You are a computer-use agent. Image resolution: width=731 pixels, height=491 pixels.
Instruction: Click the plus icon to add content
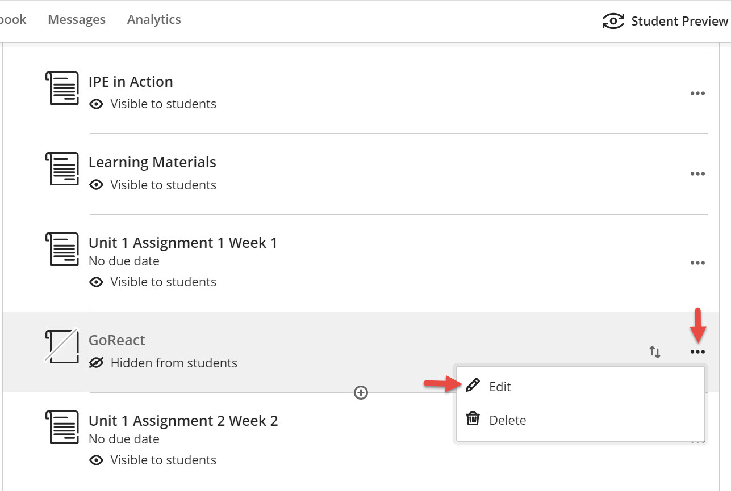361,392
